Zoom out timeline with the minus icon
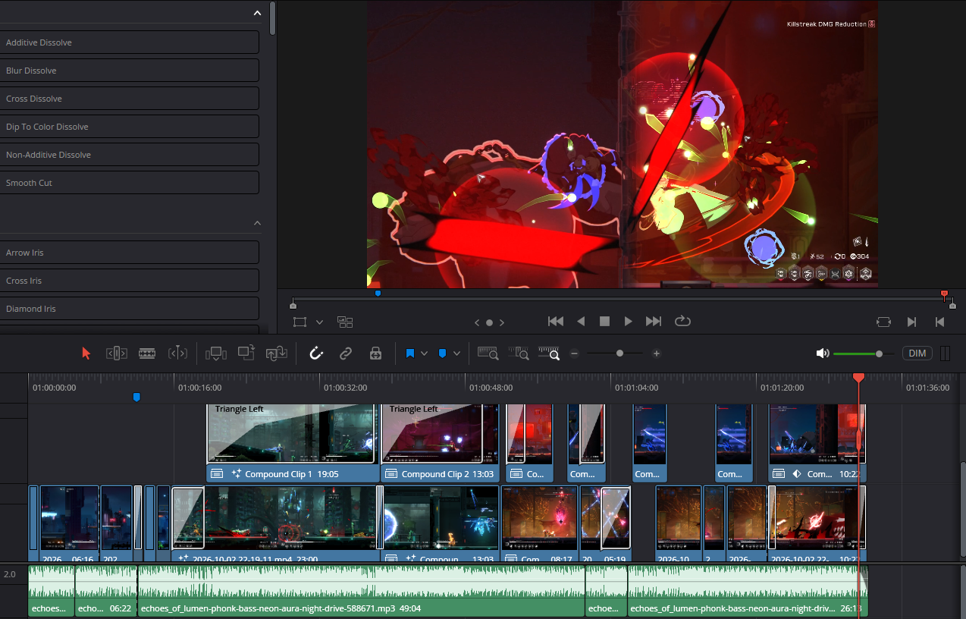 (x=575, y=353)
